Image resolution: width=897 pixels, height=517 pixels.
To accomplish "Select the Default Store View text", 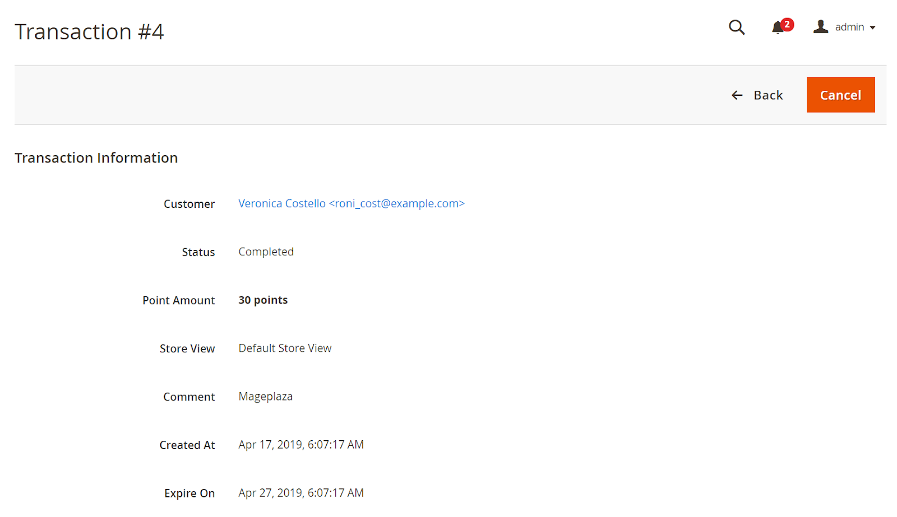I will click(x=285, y=348).
